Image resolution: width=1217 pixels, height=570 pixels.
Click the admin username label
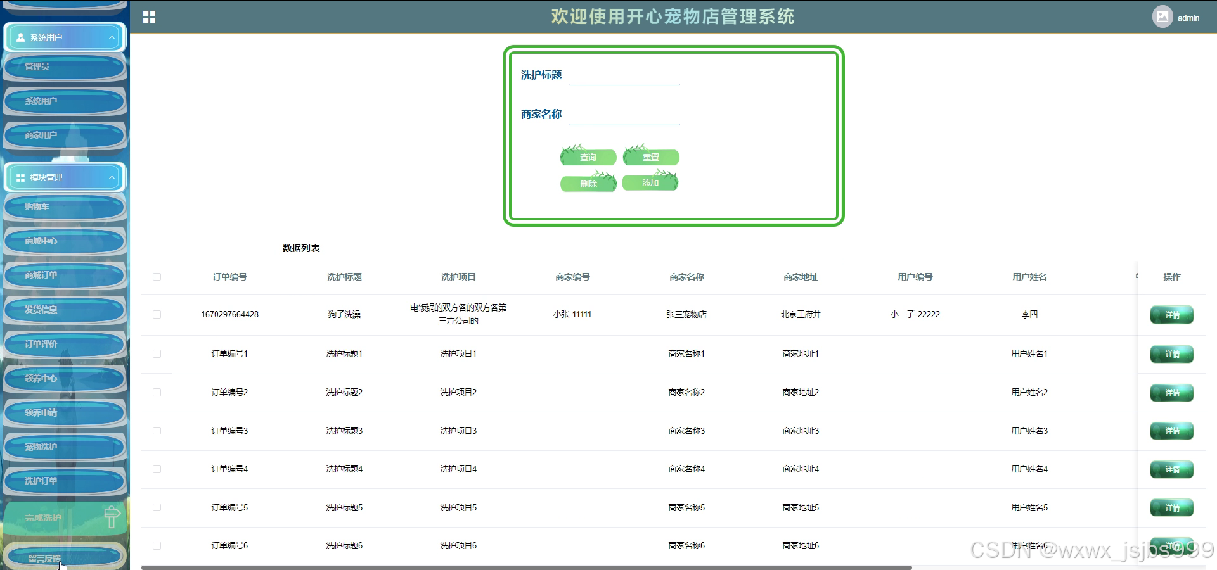pos(1188,18)
